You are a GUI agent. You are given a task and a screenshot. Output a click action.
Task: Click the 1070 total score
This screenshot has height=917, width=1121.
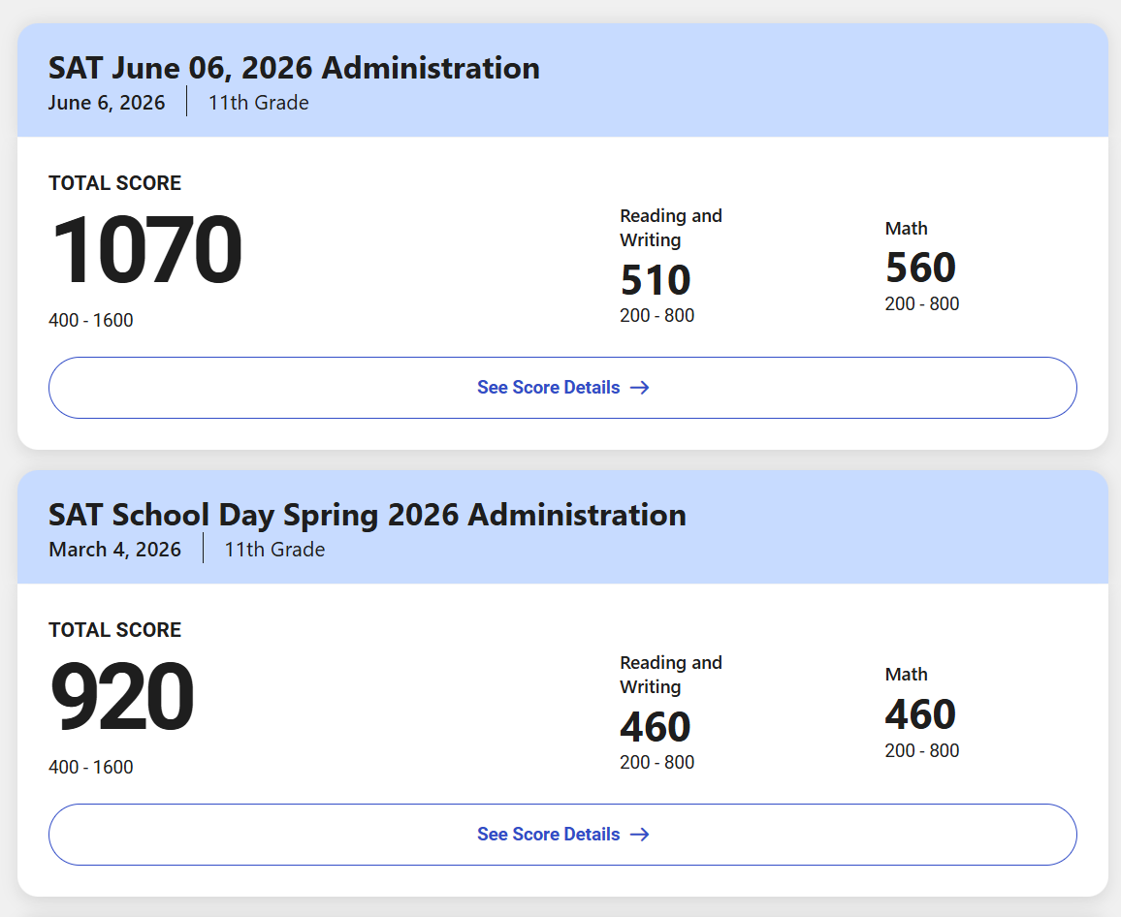point(146,249)
